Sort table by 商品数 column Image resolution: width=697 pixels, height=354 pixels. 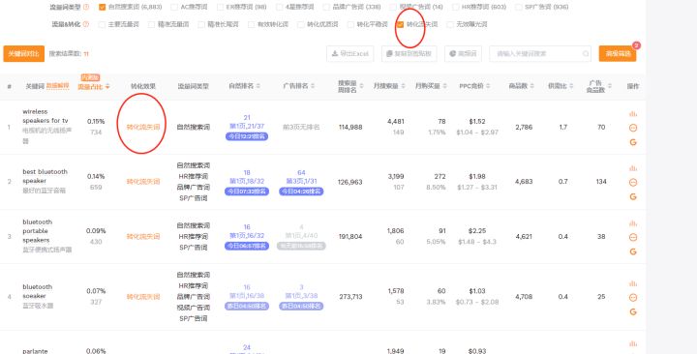pos(531,86)
